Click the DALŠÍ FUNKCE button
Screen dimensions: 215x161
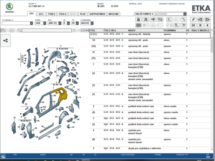(144, 14)
